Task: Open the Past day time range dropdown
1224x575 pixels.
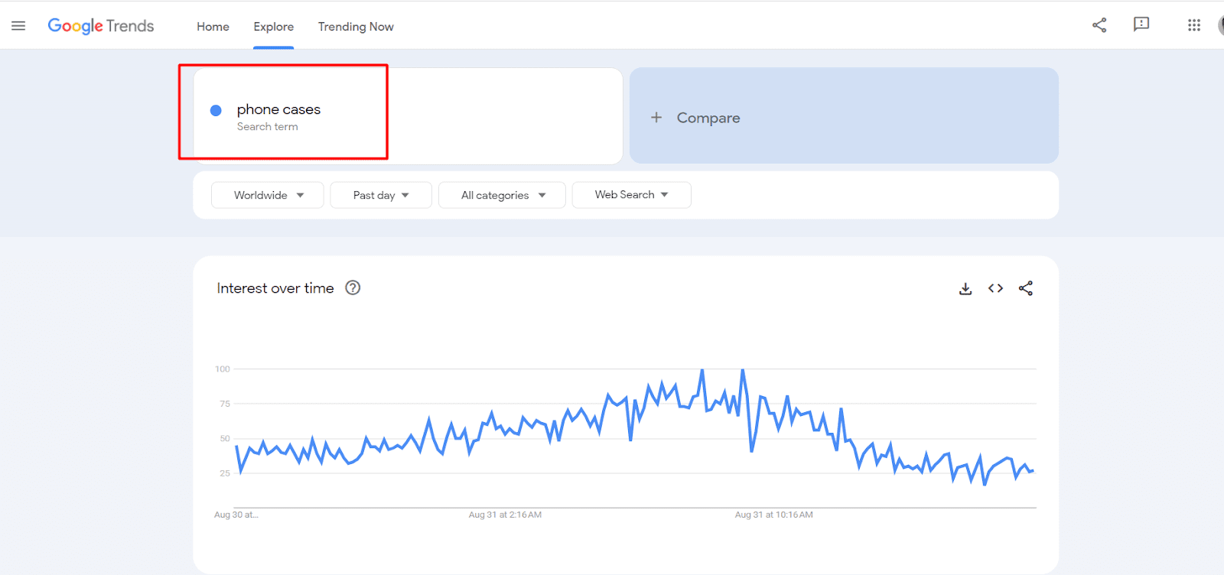Action: tap(381, 195)
